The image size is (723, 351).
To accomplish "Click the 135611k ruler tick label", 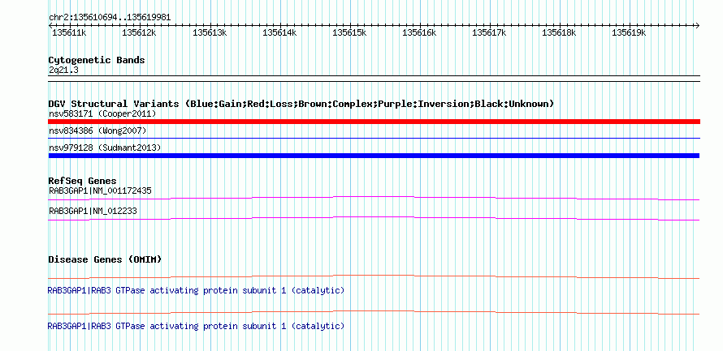I will [69, 32].
